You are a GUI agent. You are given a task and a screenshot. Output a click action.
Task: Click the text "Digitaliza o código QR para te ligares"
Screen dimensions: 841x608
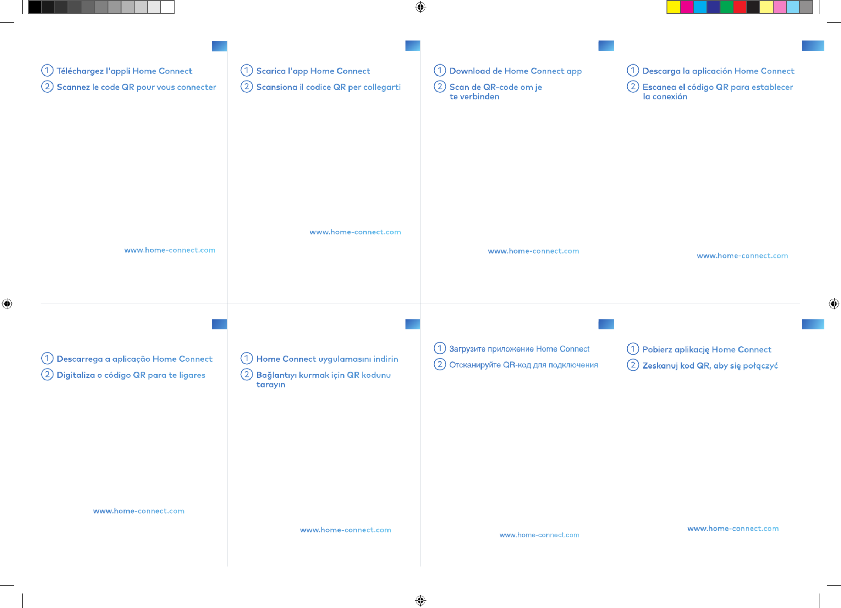tap(131, 375)
